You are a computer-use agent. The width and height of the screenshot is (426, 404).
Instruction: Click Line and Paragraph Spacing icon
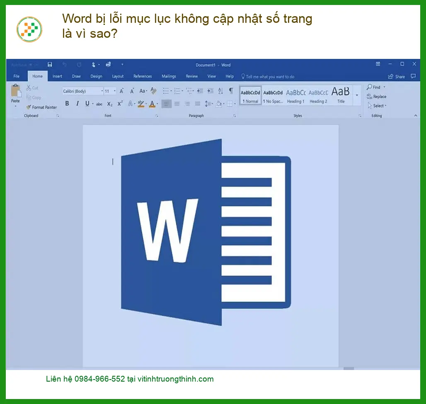click(x=208, y=104)
